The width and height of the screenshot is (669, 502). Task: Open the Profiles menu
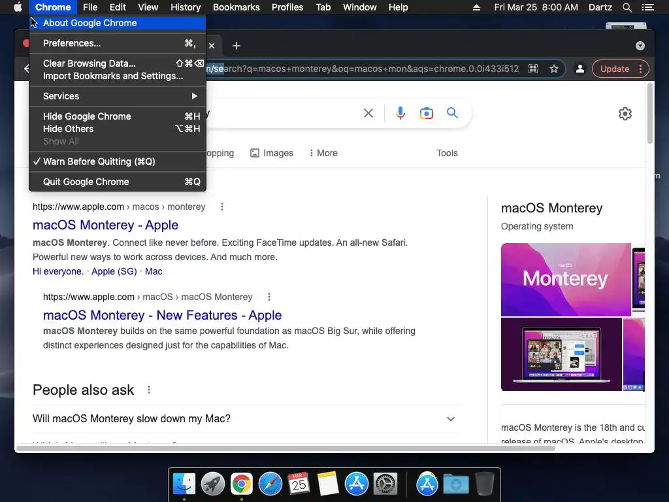pyautogui.click(x=287, y=7)
